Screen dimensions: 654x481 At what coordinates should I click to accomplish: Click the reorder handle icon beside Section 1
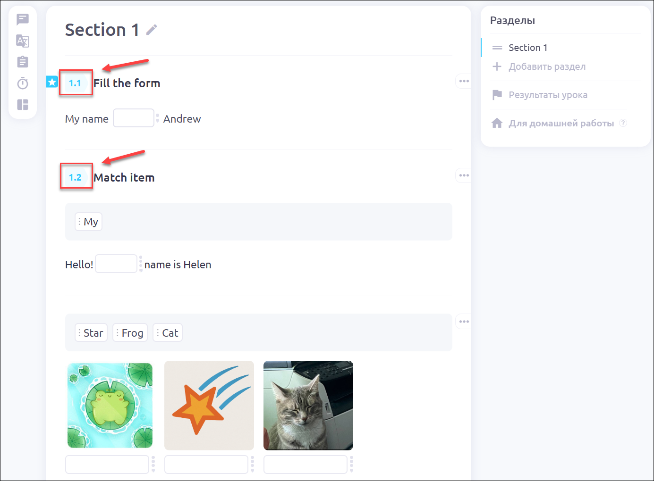coord(497,48)
